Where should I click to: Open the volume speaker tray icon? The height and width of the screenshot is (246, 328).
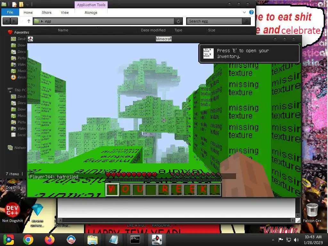pyautogui.click(x=296, y=240)
